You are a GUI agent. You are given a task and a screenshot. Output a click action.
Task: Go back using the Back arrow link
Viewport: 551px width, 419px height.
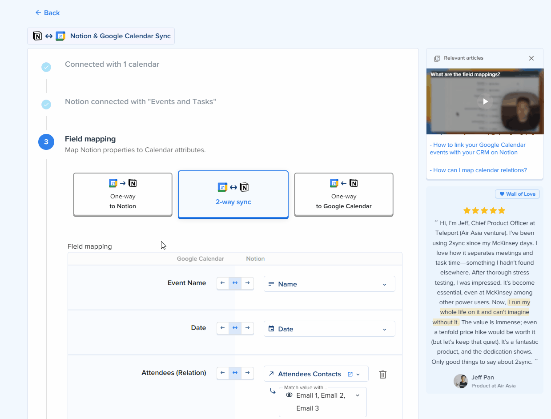coord(47,13)
